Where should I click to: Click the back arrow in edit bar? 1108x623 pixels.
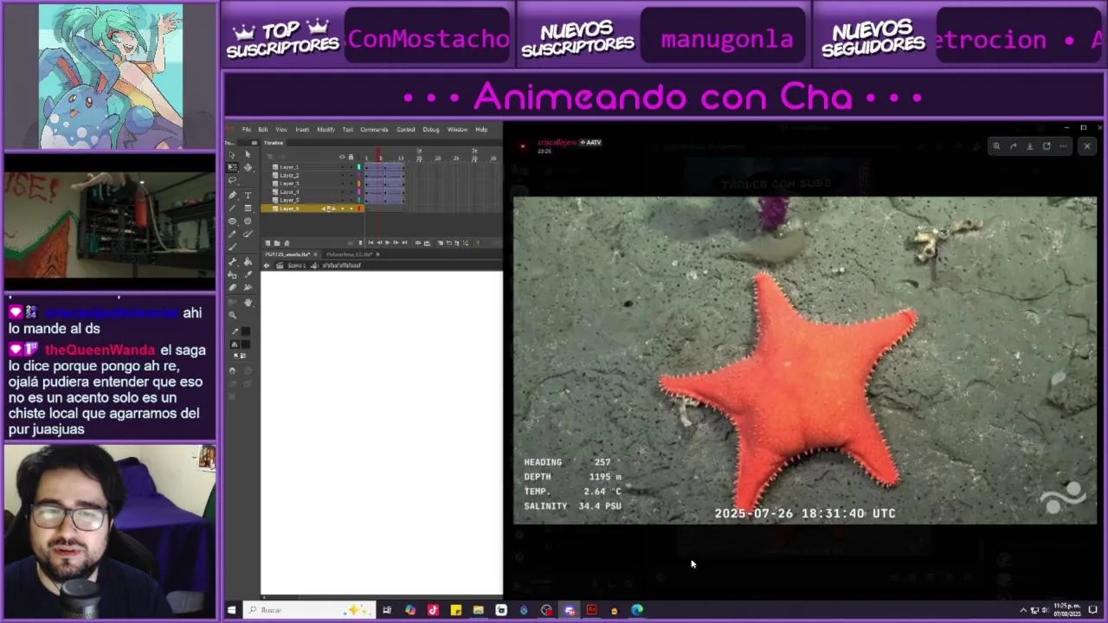[x=267, y=266]
